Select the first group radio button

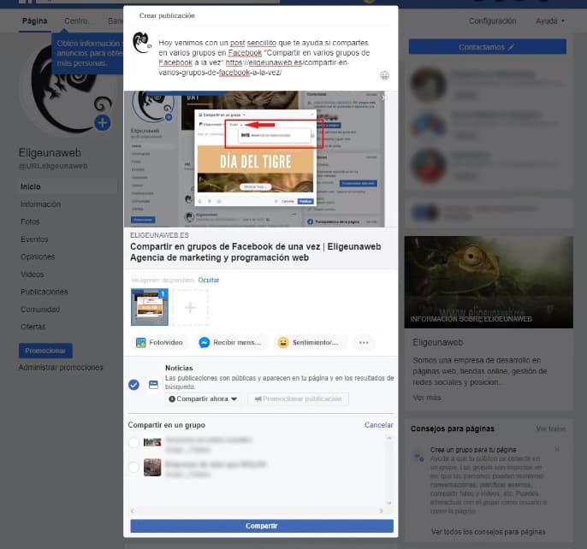pos(133,442)
